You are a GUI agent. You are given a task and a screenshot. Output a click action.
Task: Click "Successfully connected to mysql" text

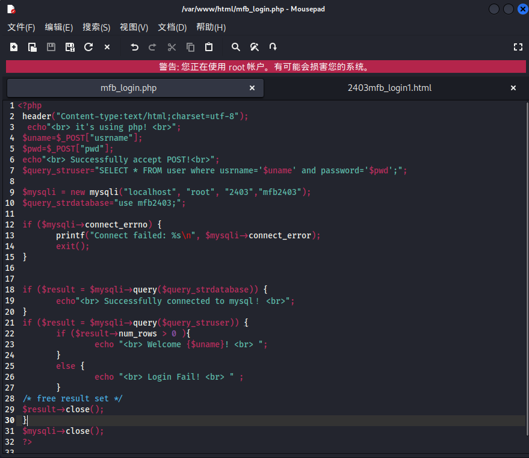(x=182, y=301)
